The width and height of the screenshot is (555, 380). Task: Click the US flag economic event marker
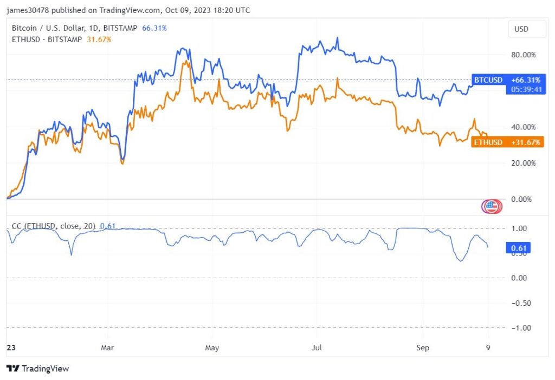click(490, 206)
